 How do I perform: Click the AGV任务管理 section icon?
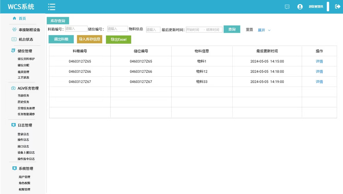(x=13, y=88)
